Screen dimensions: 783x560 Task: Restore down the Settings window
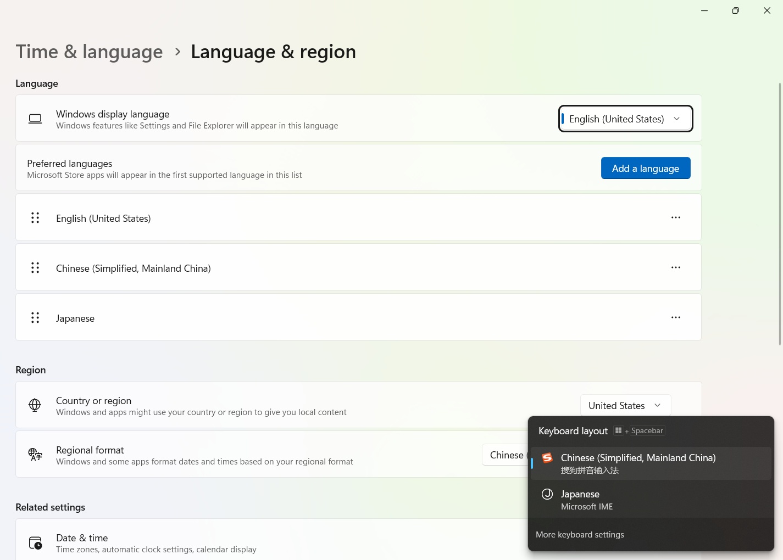735,10
